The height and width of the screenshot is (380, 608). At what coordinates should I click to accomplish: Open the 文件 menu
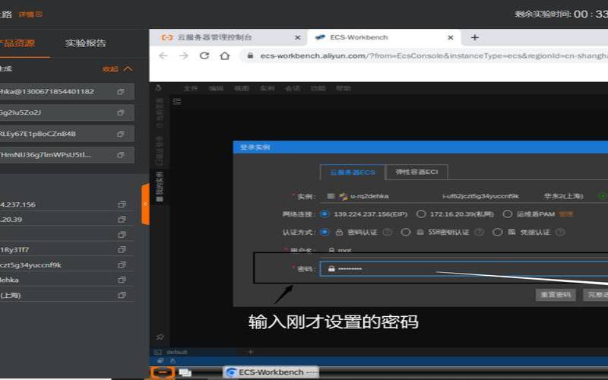click(191, 88)
